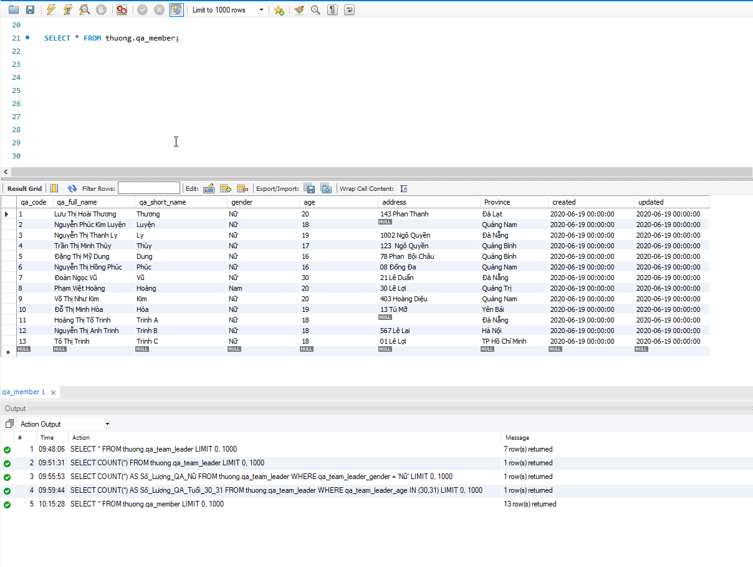
Task: Commit transaction checkmark icon
Action: point(143,10)
